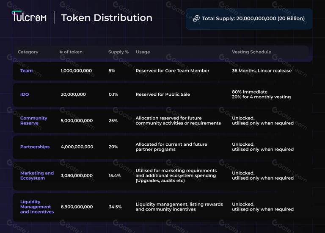
Task: Click the 'Vesting Schedule' column header
Action: pos(251,52)
